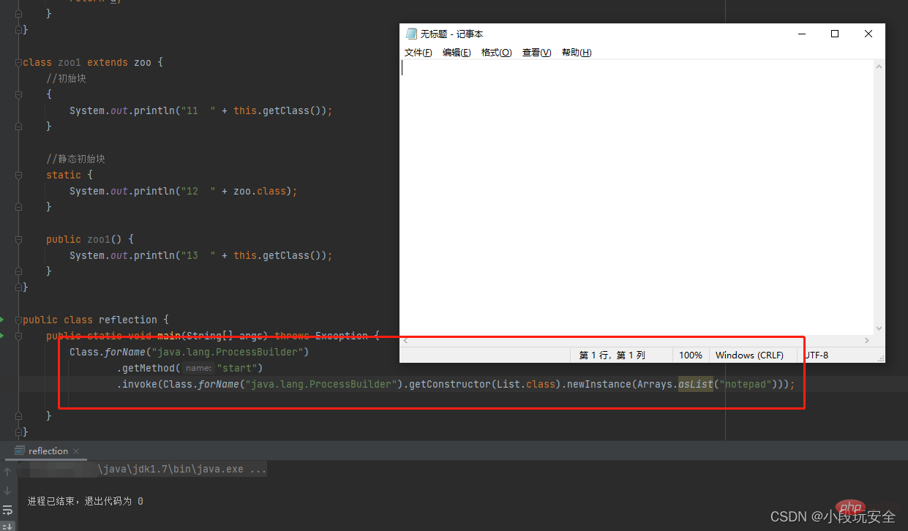908x531 pixels.
Task: Click the highlighted asList method call
Action: point(696,384)
